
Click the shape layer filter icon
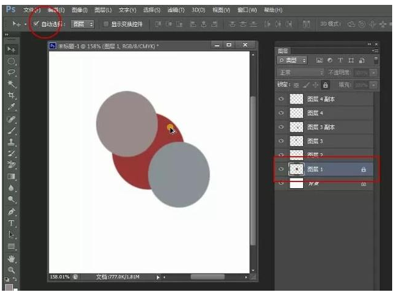click(x=351, y=60)
